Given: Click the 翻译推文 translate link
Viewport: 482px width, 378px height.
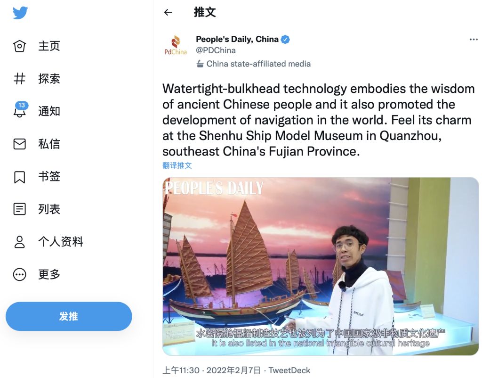Looking at the screenshot, I should 177,165.
